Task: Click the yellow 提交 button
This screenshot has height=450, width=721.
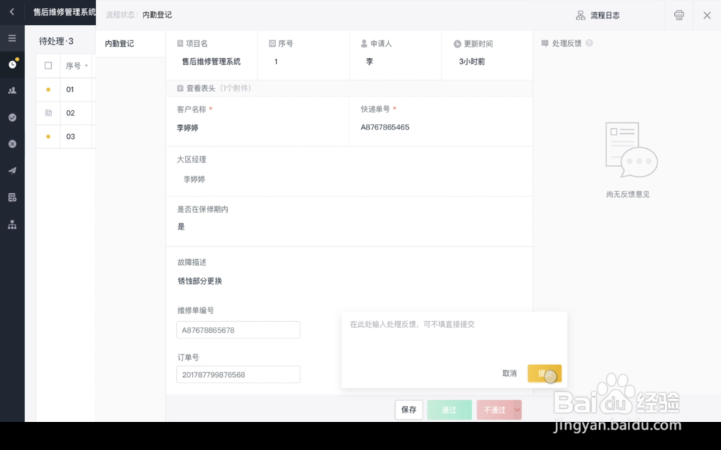Action: pyautogui.click(x=544, y=373)
